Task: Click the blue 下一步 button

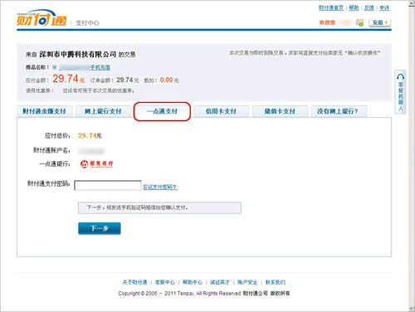Action: point(100,228)
